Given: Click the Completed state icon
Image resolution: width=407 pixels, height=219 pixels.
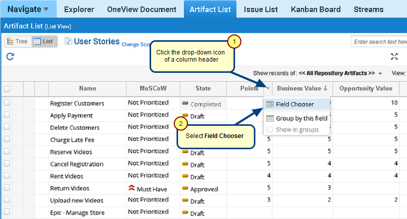Looking at the screenshot, I should [x=185, y=104].
